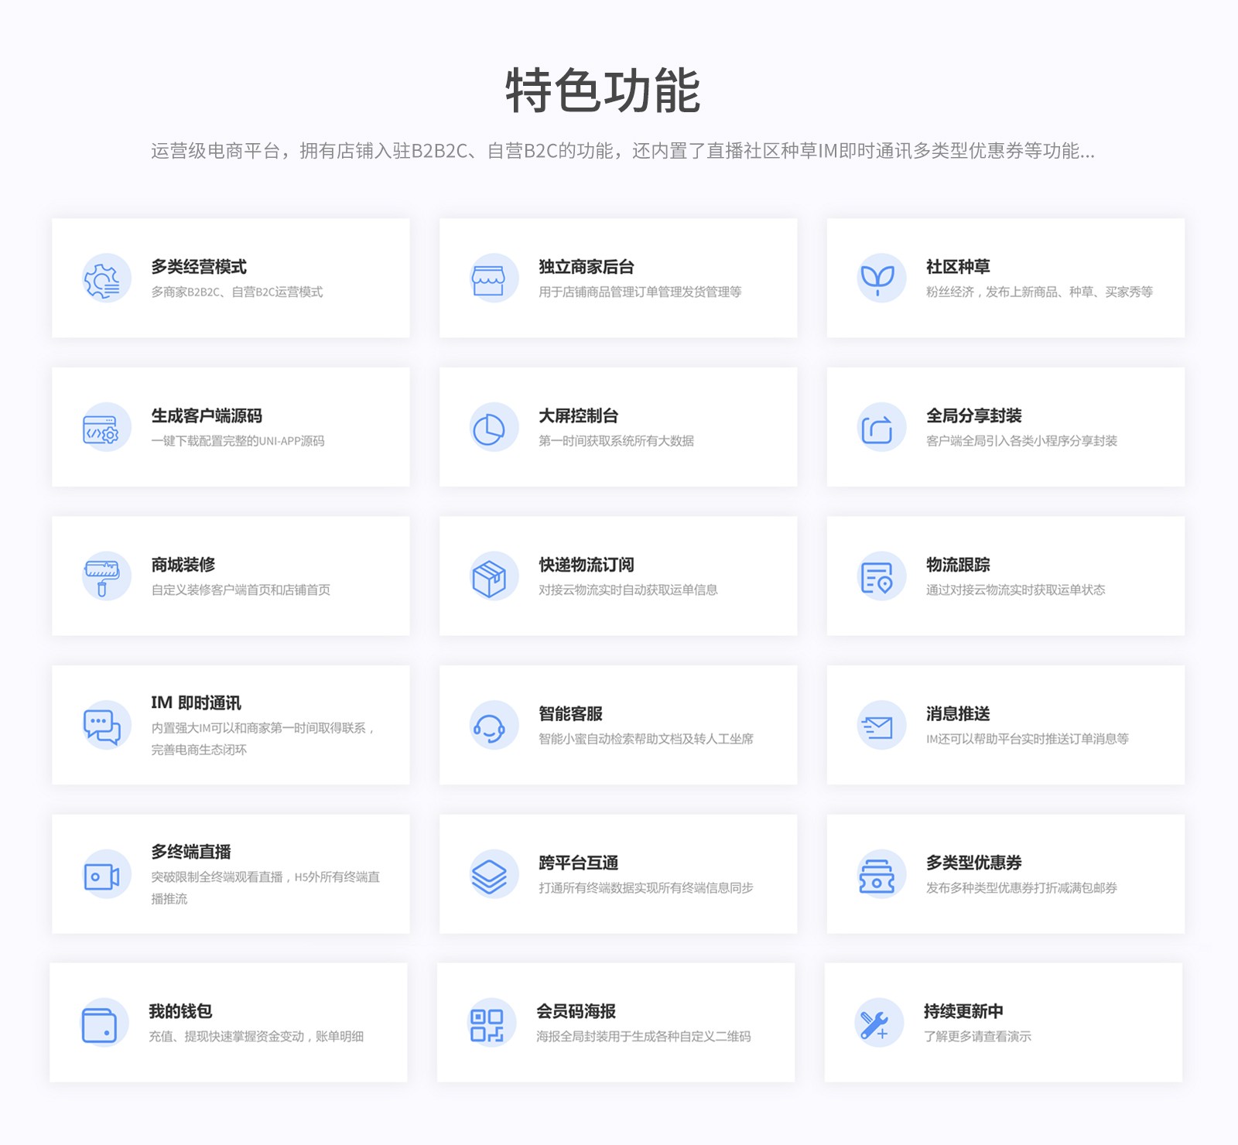
Task: Click the location document icon for 物流跟踪
Action: coord(877,577)
